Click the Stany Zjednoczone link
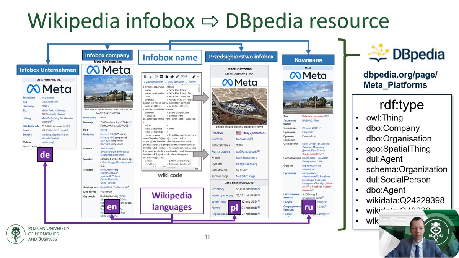The height and width of the screenshot is (258, 459). (x=254, y=133)
